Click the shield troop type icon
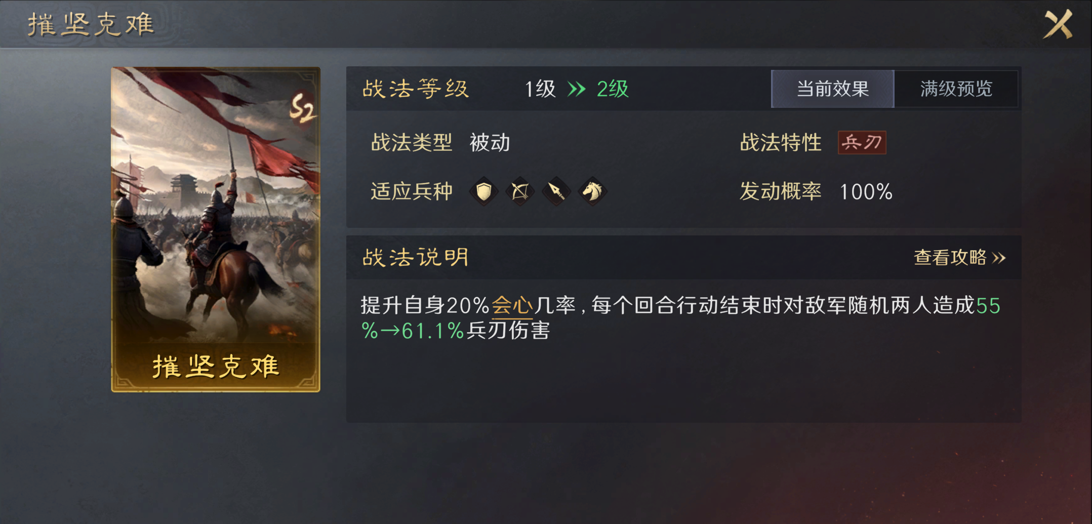The height and width of the screenshot is (524, 1092). pyautogui.click(x=484, y=192)
